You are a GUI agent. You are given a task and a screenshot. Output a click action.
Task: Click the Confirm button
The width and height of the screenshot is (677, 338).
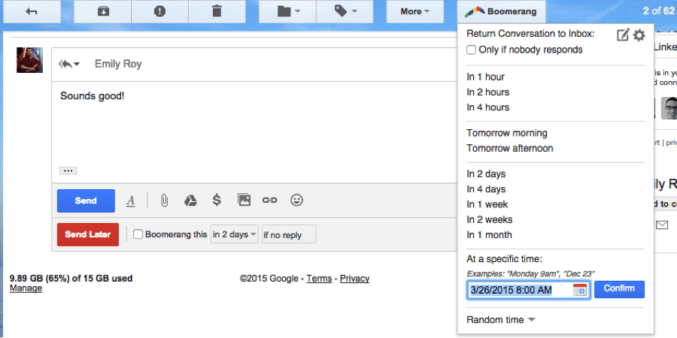619,288
